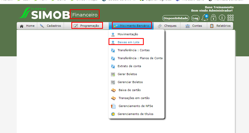This screenshot has width=249, height=133.
Task: Click the padlock lock icon
Action: click(213, 18)
